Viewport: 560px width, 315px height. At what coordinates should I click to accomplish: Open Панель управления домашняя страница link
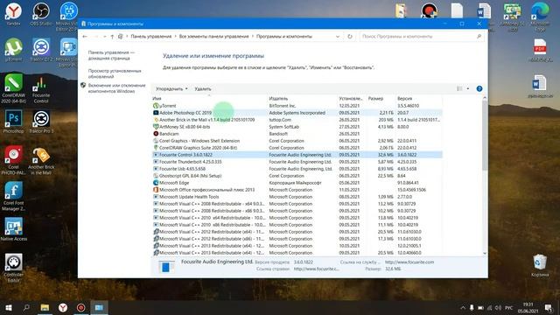111,55
